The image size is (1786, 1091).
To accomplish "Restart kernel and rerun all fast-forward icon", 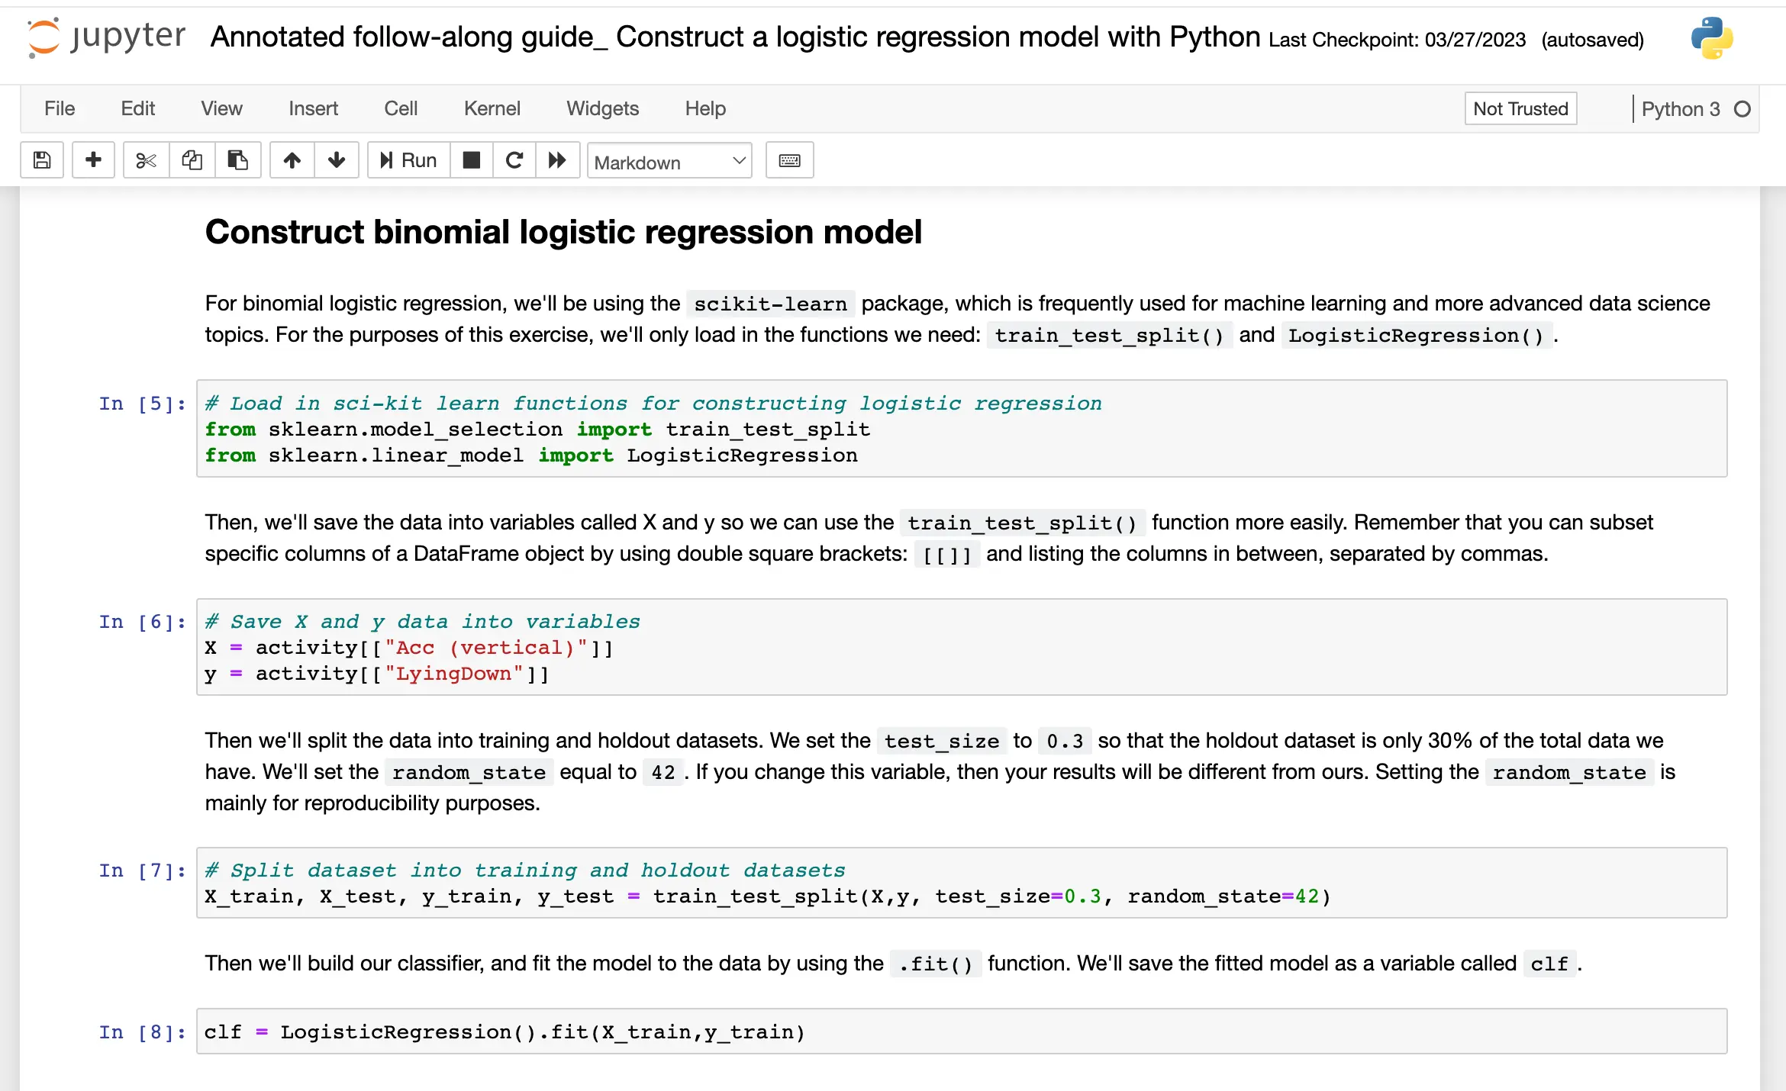I will [x=557, y=160].
